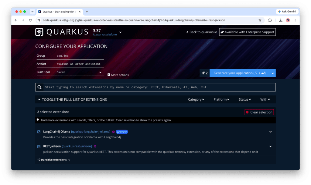The image size is (311, 185).
Task: Open the With filter menu
Action: (x=265, y=99)
